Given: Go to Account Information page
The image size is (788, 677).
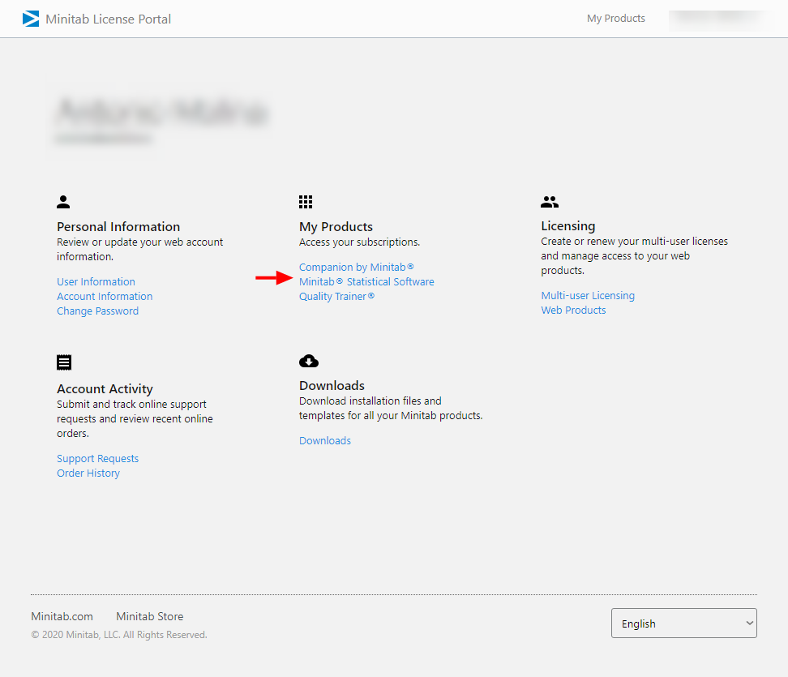Looking at the screenshot, I should tap(105, 297).
